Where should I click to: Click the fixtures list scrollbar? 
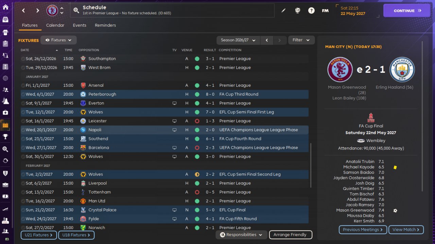311,165
